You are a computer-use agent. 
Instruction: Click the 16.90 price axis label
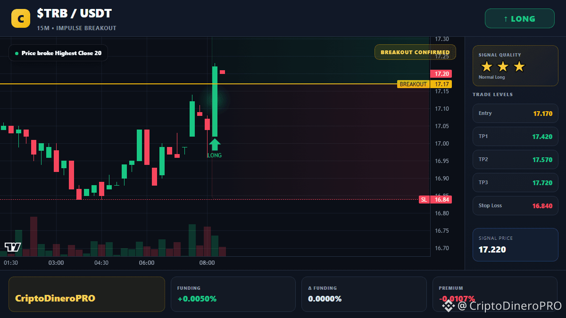(x=441, y=179)
